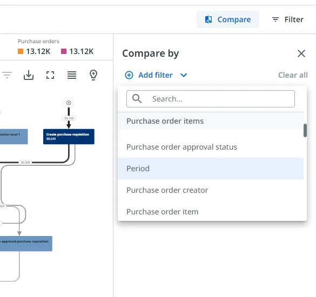Click the download icon in the toolbar

[x=29, y=75]
